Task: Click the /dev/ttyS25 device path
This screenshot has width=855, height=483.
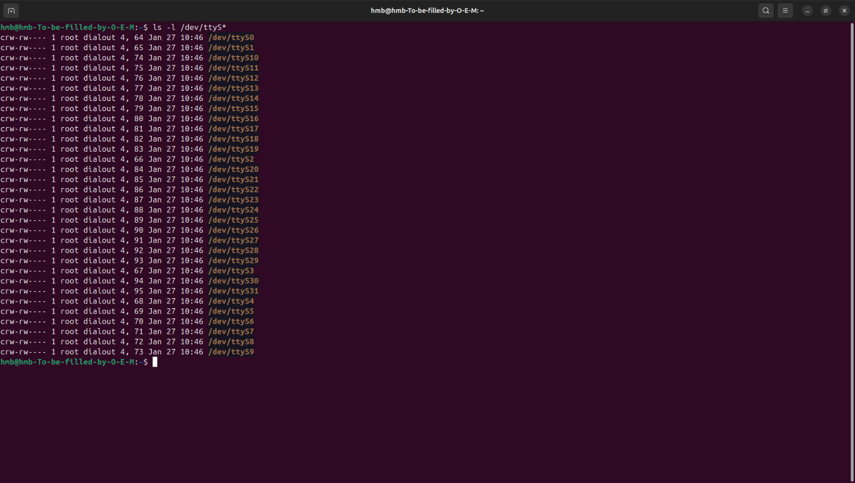Action: pos(233,220)
